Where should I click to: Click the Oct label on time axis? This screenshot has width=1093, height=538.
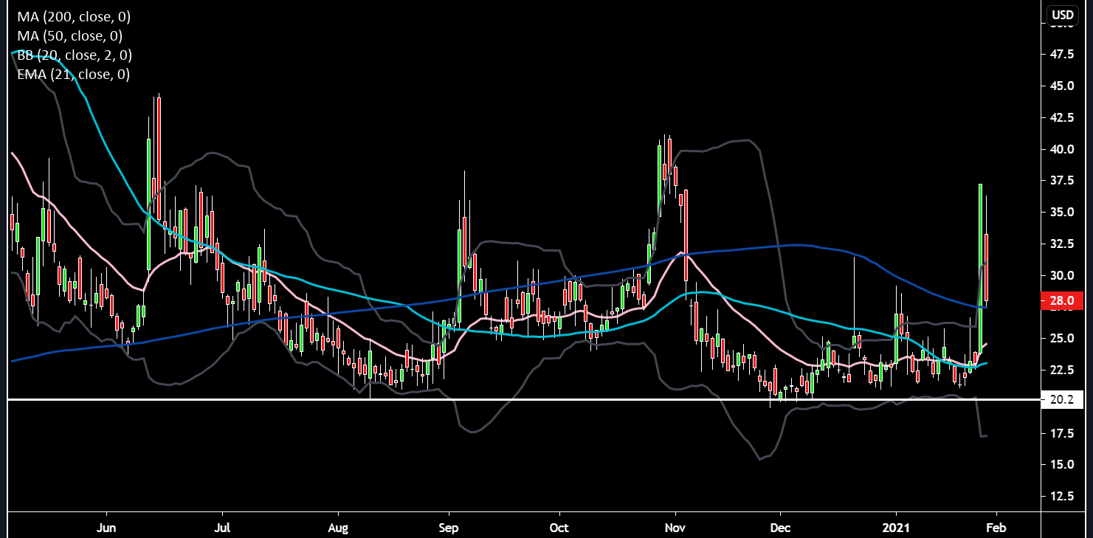[x=560, y=528]
